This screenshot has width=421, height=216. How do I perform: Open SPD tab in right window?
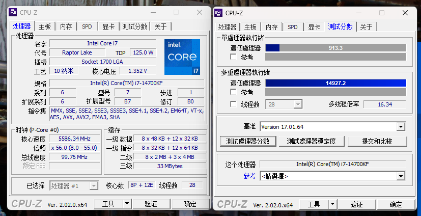coord(293,27)
